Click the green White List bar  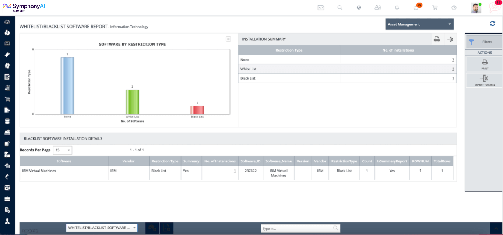pos(132,102)
